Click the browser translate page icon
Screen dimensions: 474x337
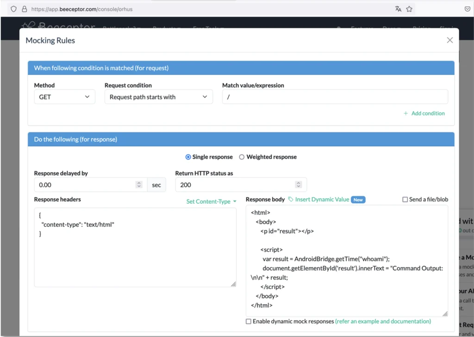[398, 9]
